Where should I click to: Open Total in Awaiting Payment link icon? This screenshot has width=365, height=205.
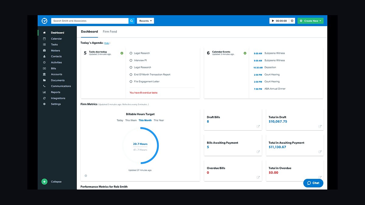coord(320,152)
